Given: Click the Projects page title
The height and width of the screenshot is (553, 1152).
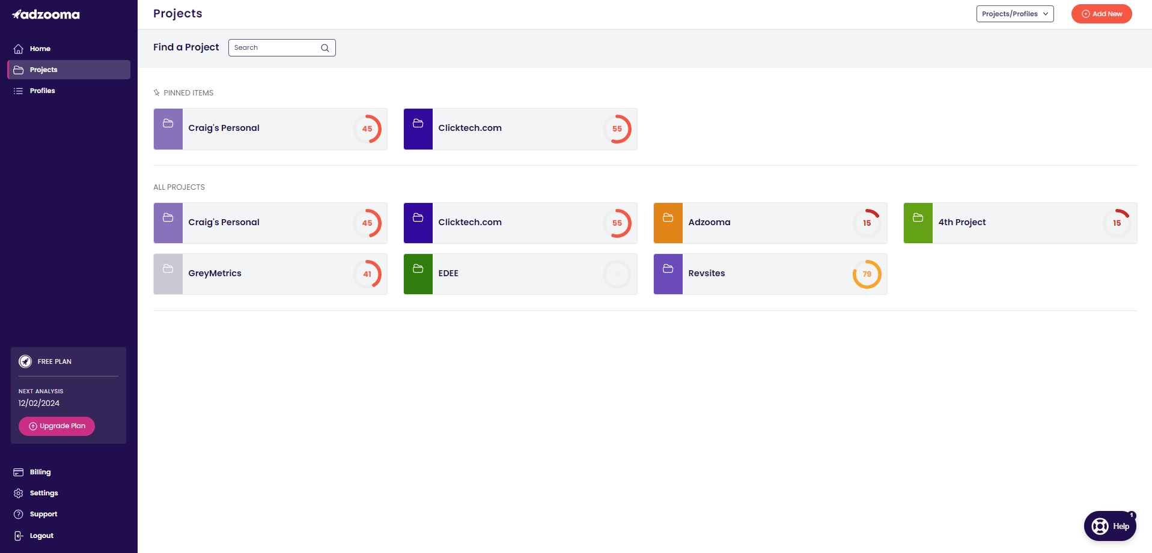Looking at the screenshot, I should 178,14.
